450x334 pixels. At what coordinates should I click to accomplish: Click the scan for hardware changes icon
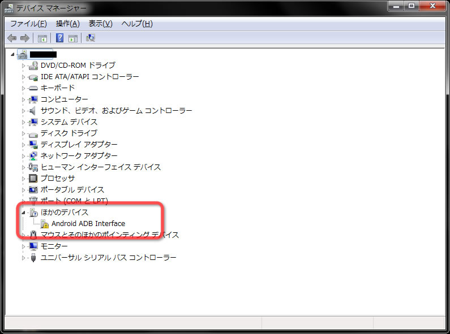[91, 38]
